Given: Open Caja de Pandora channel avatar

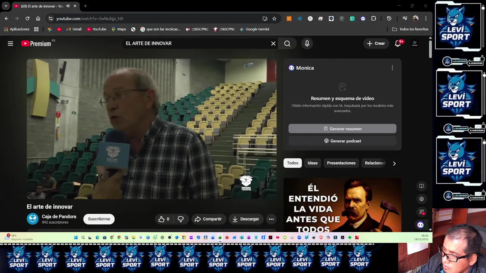Looking at the screenshot, I should click(x=33, y=219).
